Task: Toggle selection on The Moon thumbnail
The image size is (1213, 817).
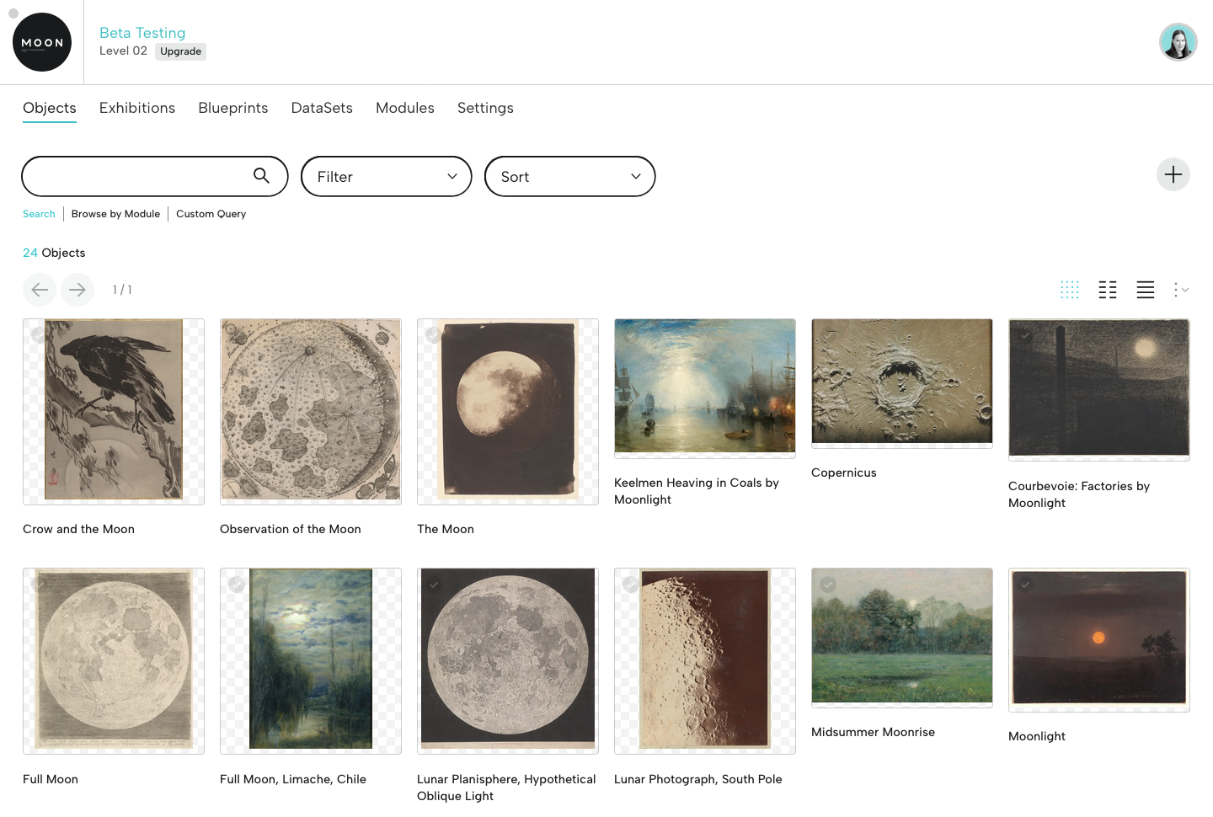Action: point(433,334)
